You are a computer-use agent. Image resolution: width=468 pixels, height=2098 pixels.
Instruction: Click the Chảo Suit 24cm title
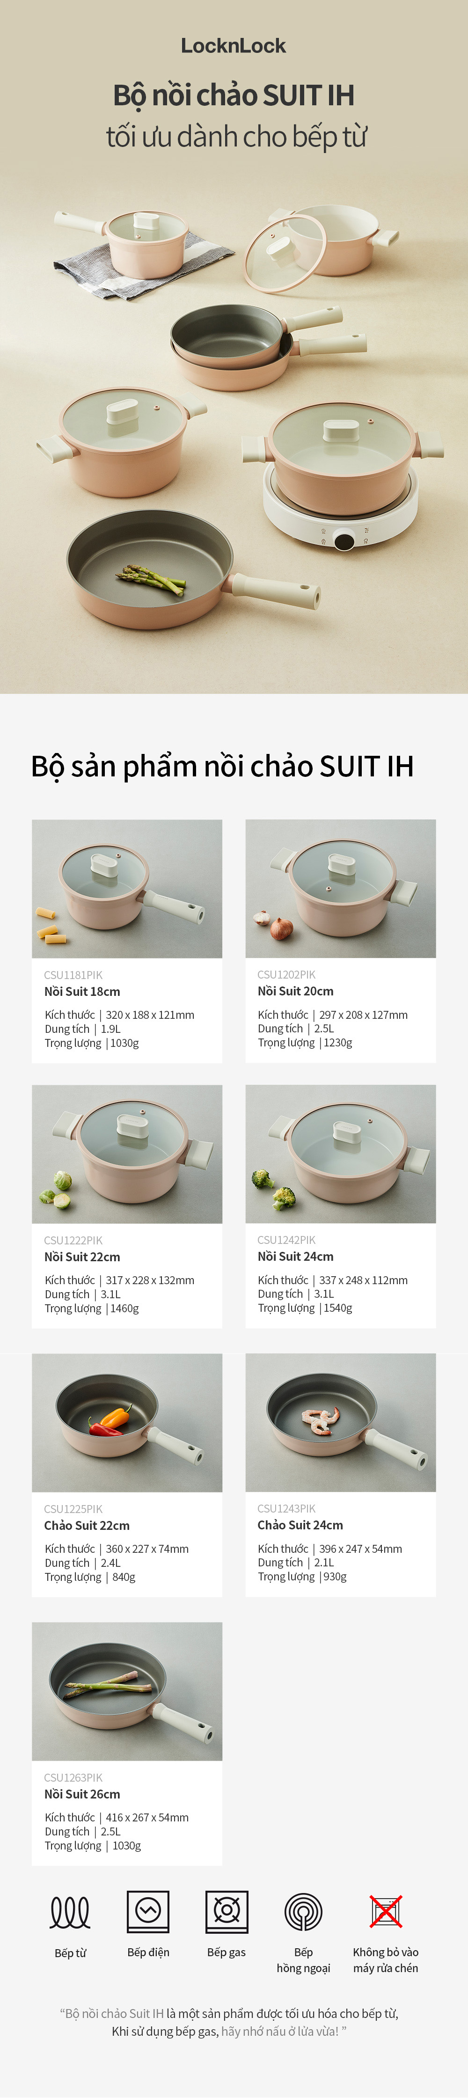(x=300, y=1525)
